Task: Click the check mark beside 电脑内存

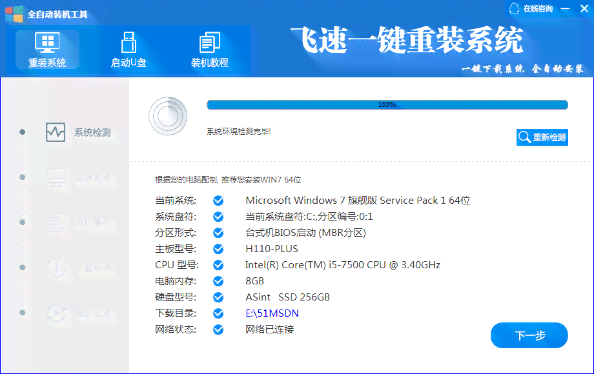Action: click(218, 281)
